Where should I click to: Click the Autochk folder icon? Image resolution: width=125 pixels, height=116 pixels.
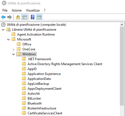point(24,93)
